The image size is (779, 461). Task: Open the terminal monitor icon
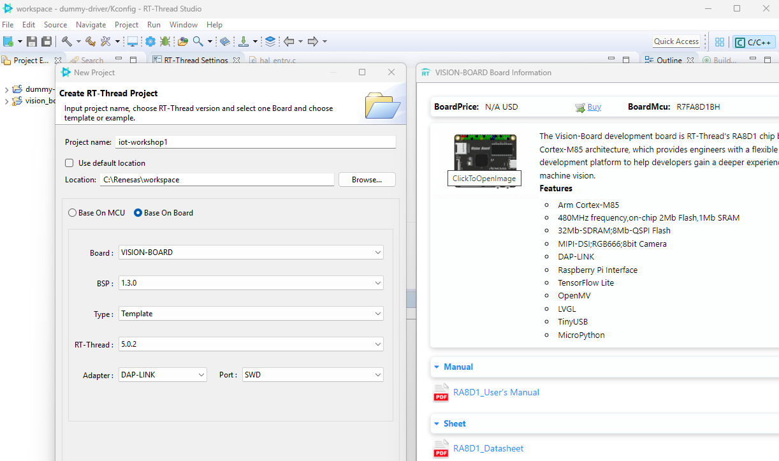133,41
